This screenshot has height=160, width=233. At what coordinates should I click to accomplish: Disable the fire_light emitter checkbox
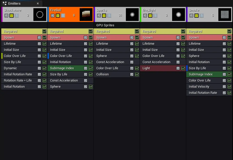(145, 15)
